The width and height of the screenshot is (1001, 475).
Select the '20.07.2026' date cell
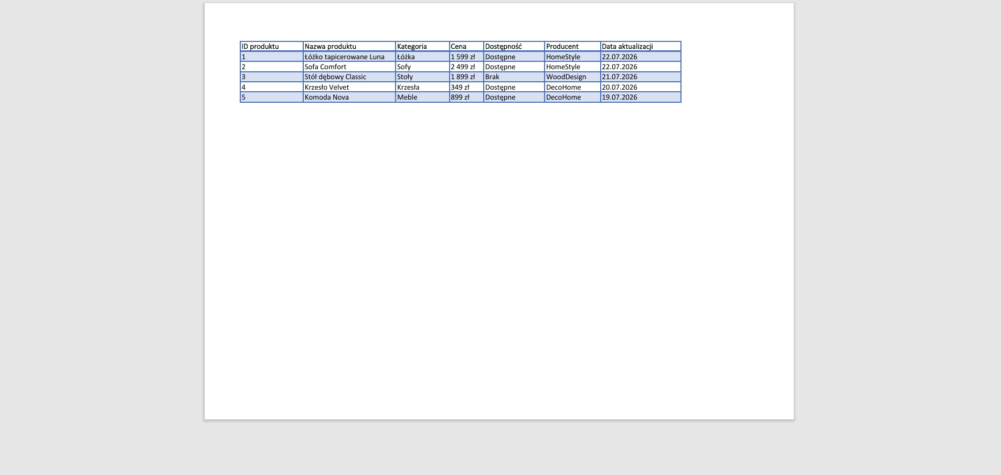coord(641,87)
